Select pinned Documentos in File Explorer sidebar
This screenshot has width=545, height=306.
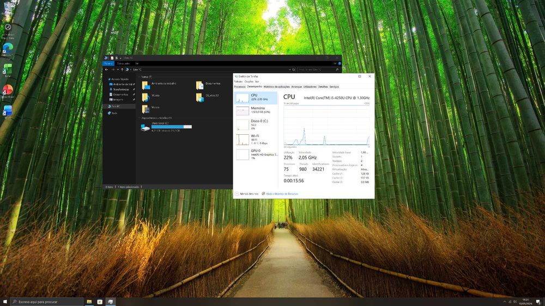pos(122,94)
